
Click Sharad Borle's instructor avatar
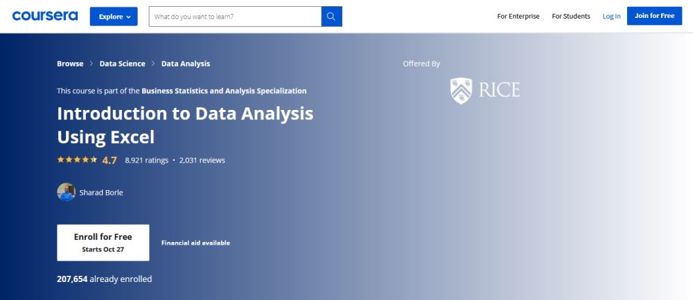(67, 192)
